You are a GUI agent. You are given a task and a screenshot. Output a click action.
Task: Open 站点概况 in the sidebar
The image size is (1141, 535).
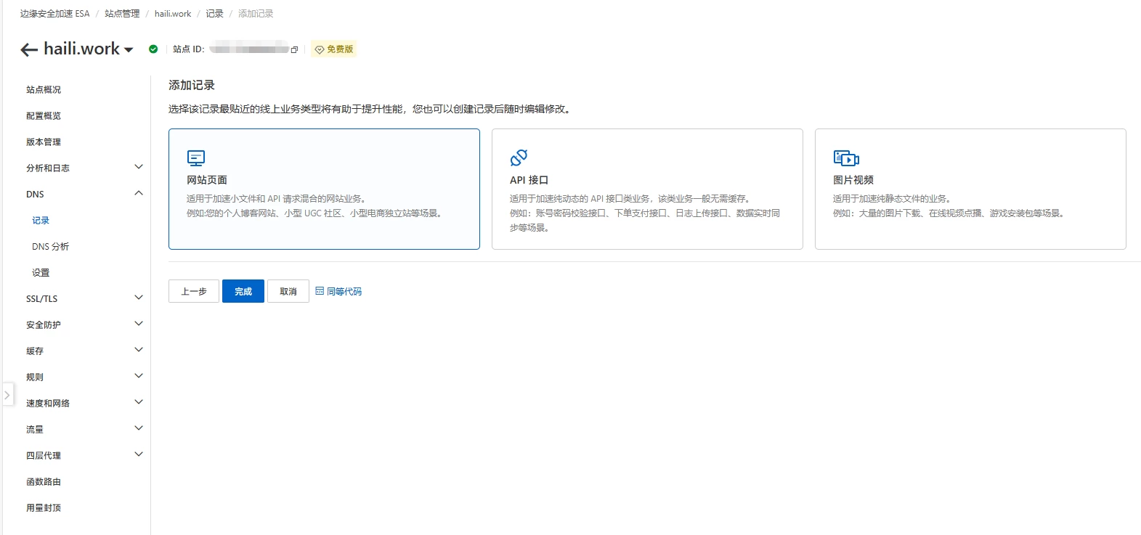coord(44,90)
